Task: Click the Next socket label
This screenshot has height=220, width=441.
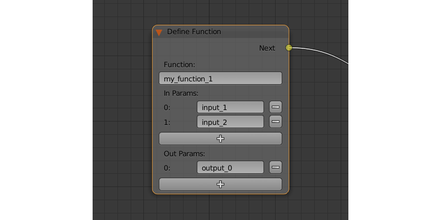Action: coord(267,48)
